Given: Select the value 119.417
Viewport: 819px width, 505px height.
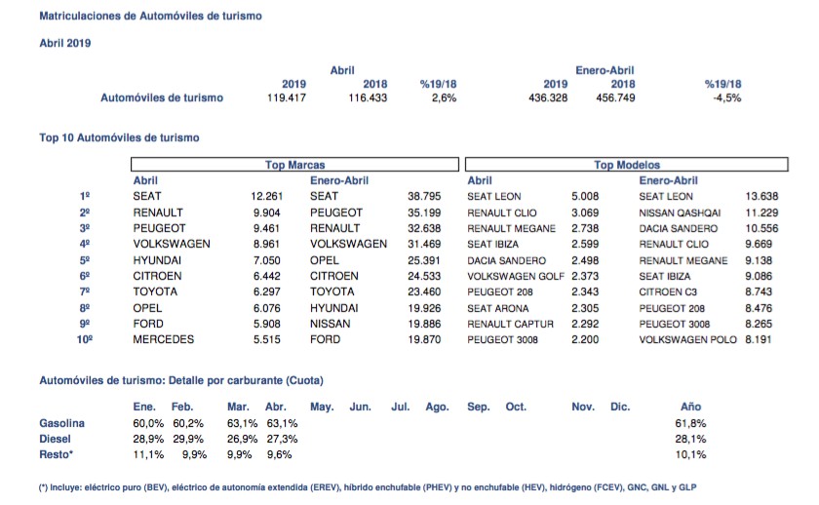Looking at the screenshot, I should click(x=287, y=97).
